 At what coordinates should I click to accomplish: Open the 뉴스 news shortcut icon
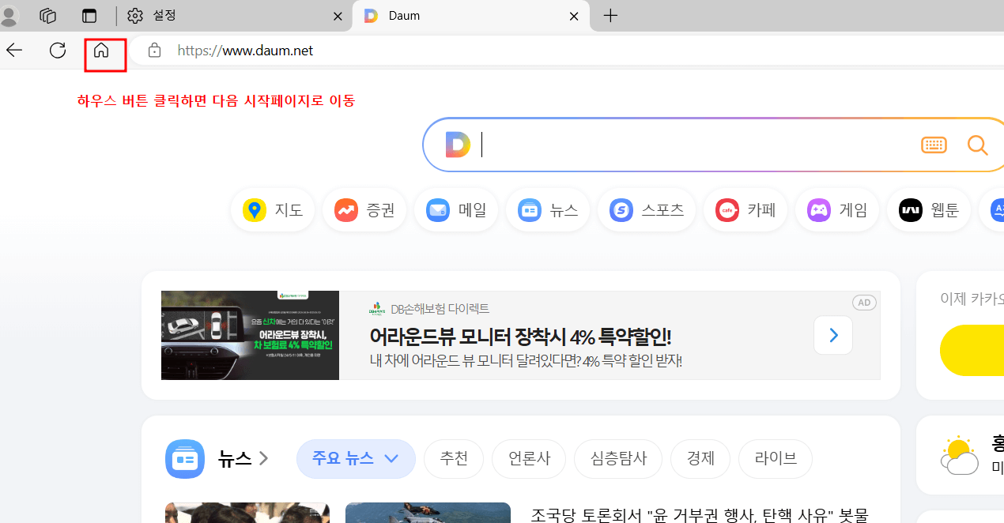tap(529, 209)
